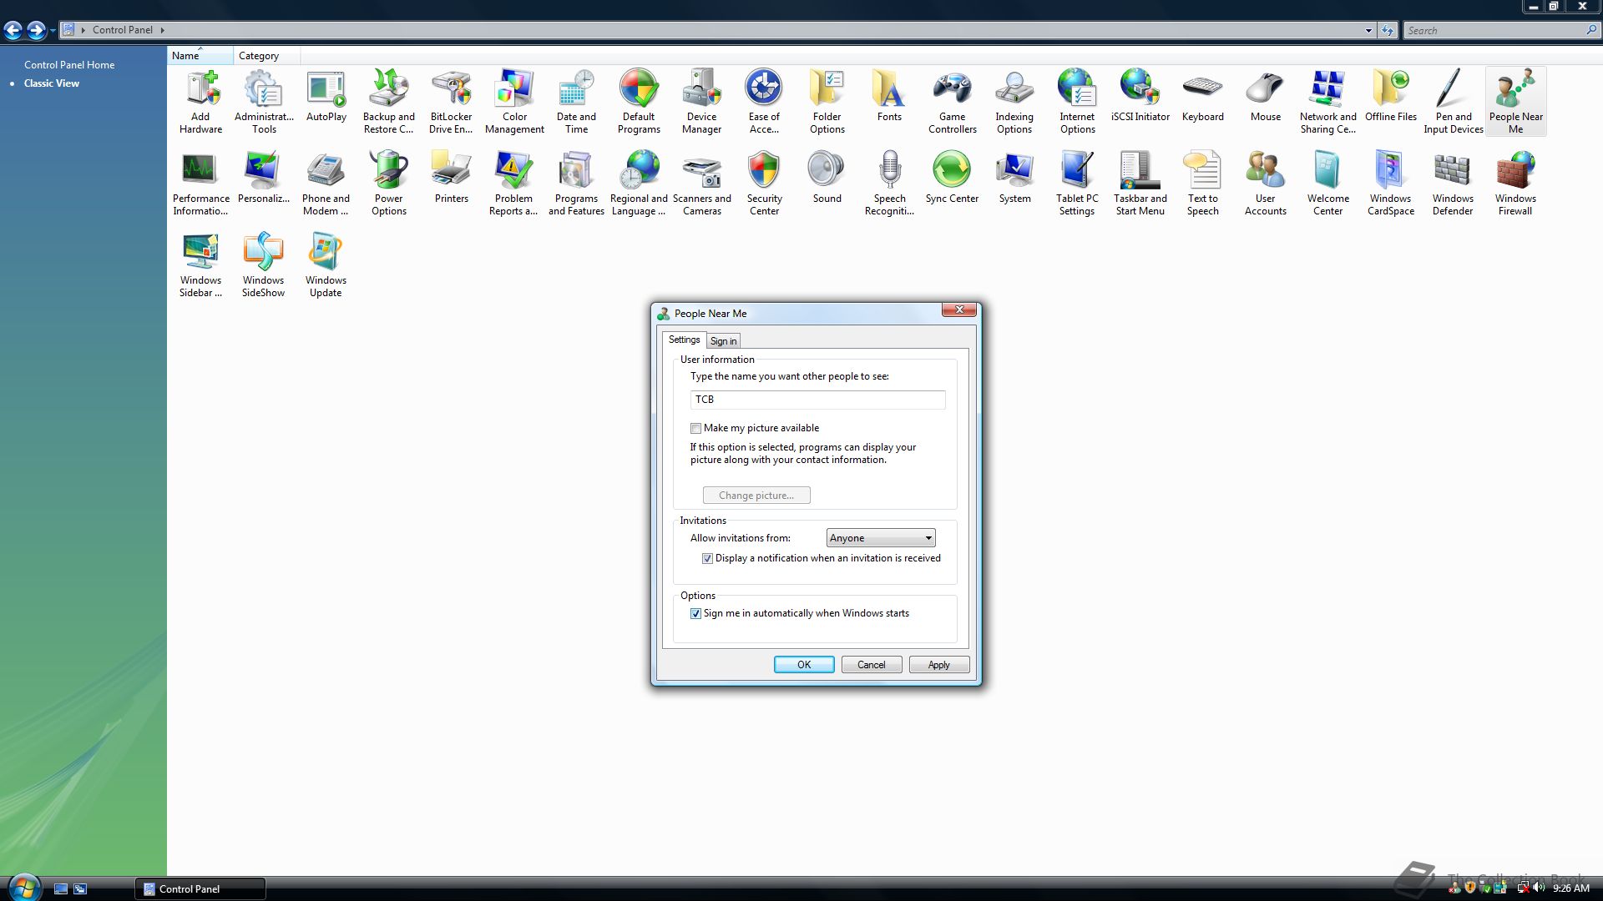Expand Allow invitations from dropdown
Image resolution: width=1603 pixels, height=901 pixels.
[881, 538]
